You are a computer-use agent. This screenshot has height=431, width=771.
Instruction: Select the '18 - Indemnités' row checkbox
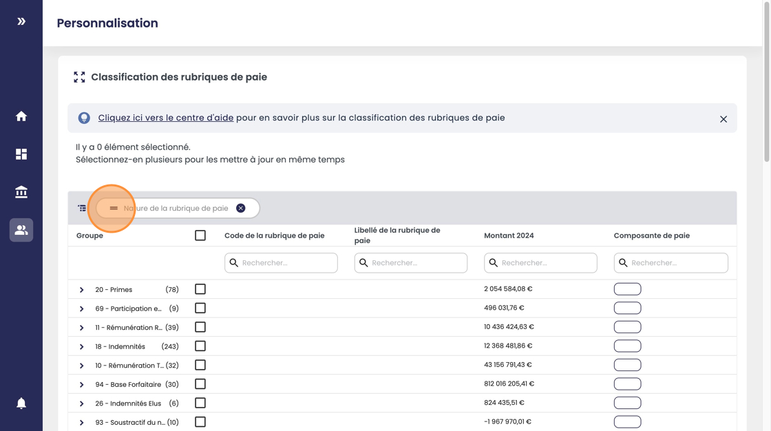(x=200, y=346)
